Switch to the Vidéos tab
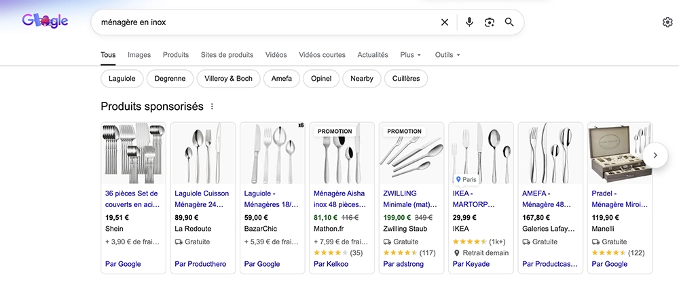 276,55
